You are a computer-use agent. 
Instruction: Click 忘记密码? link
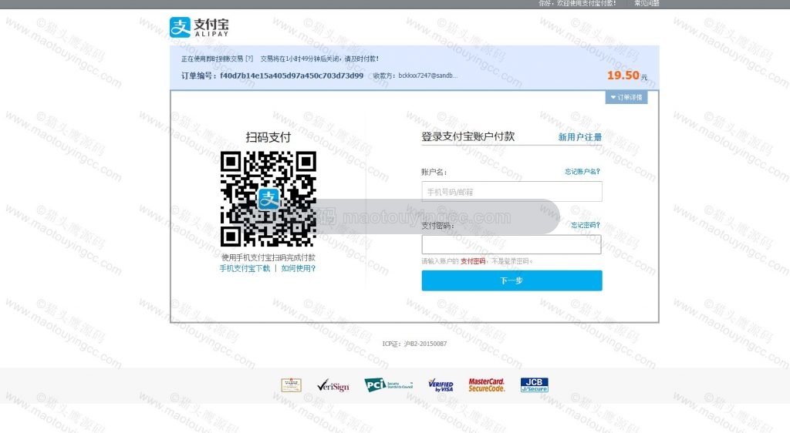tap(586, 225)
